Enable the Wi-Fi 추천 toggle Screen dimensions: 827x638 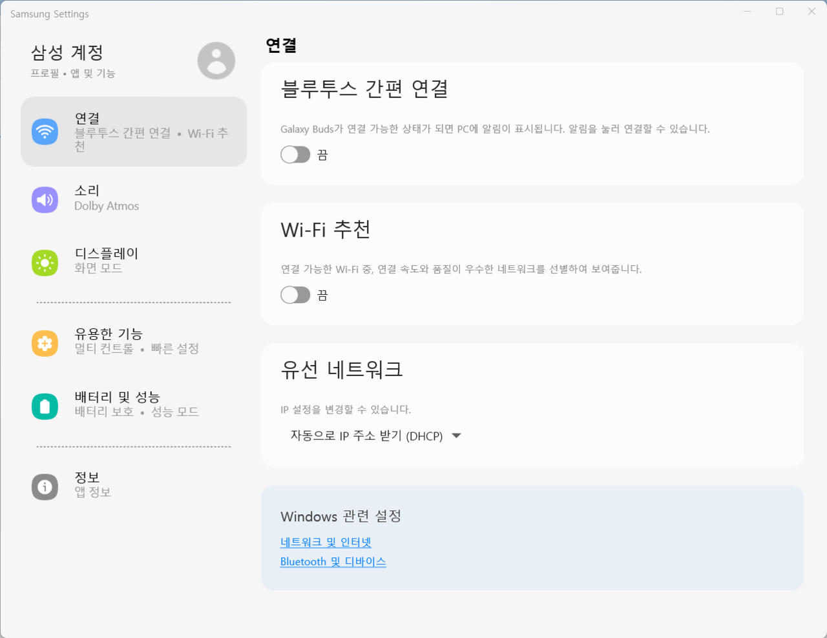295,295
